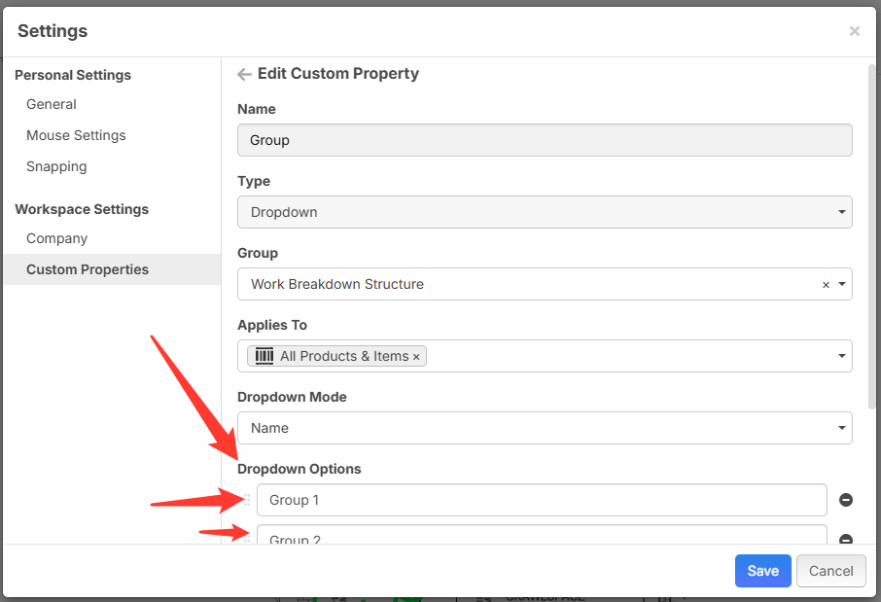Expand the Group dropdown arrow
The image size is (881, 602).
841,285
